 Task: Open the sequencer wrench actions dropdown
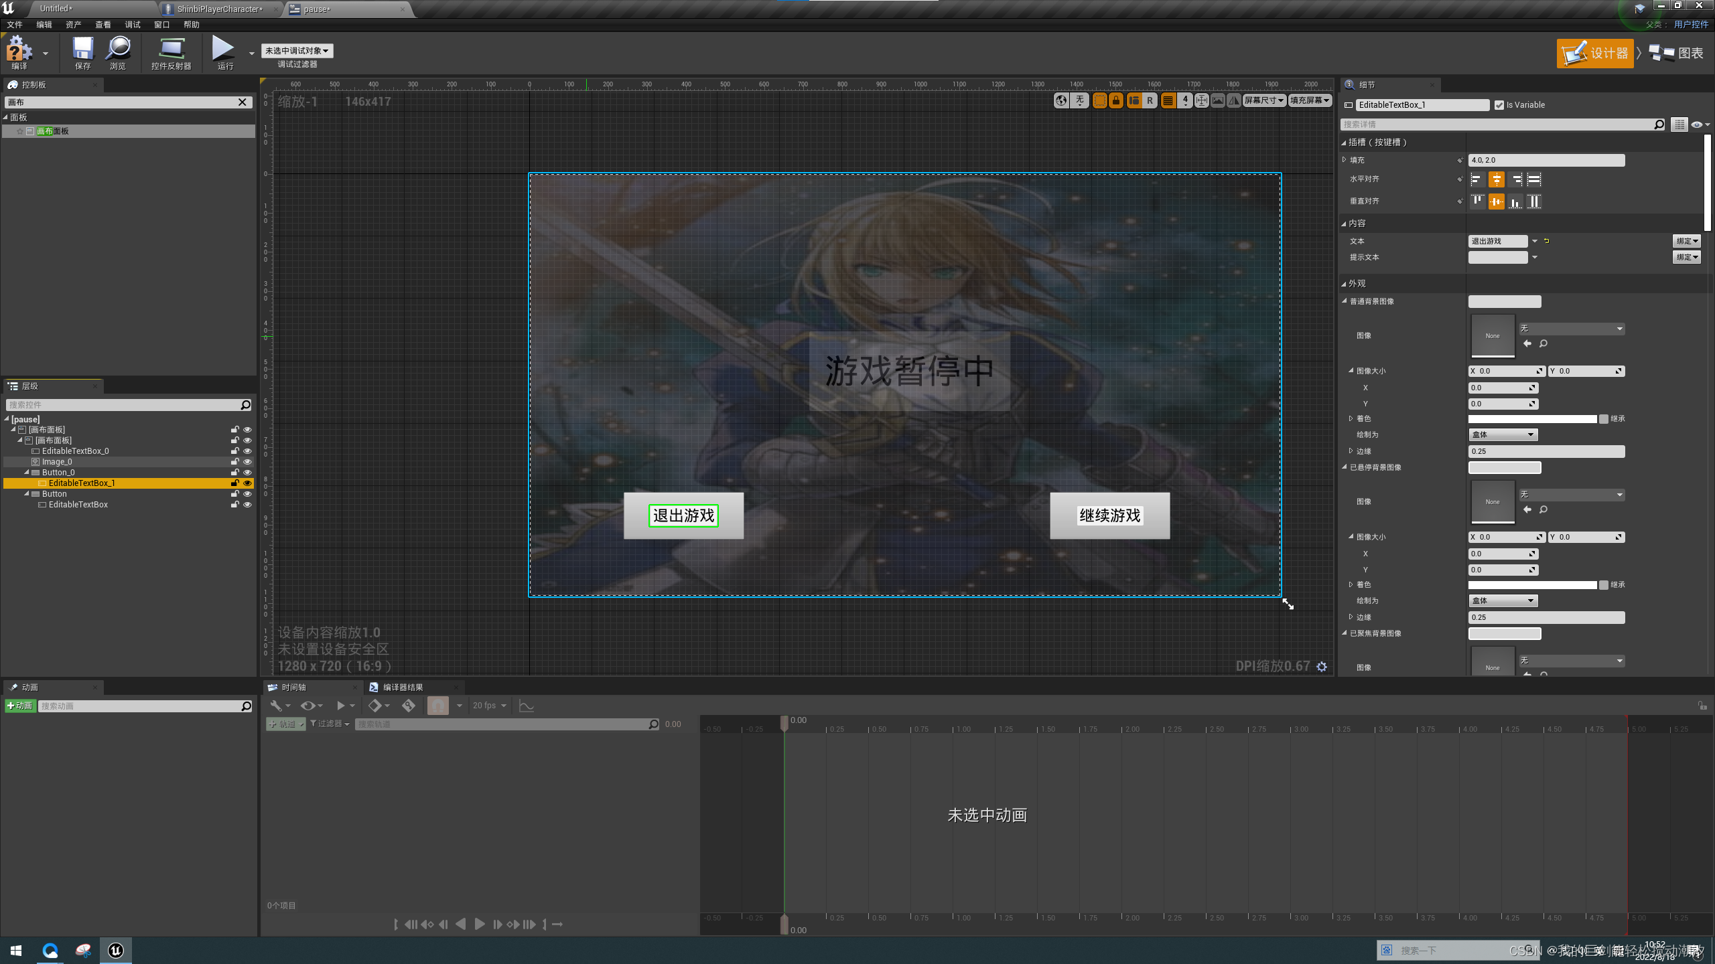click(x=279, y=706)
